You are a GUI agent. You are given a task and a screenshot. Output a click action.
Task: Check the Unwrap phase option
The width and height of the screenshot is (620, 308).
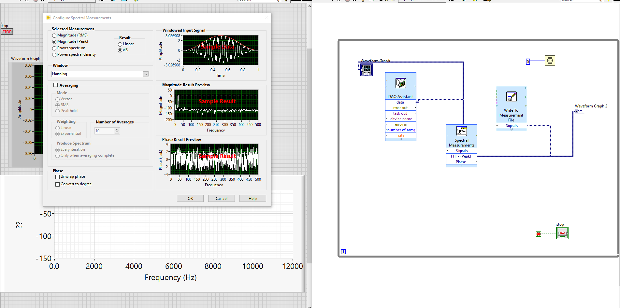point(57,176)
